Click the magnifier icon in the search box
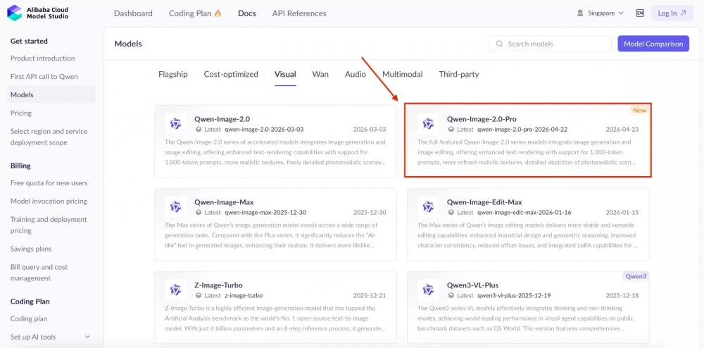Screen dimensions: 704x348 (x=499, y=44)
